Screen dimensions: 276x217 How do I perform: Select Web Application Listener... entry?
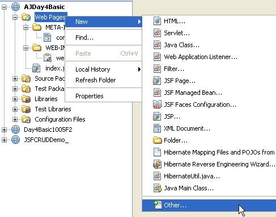pyautogui.click(x=209, y=57)
